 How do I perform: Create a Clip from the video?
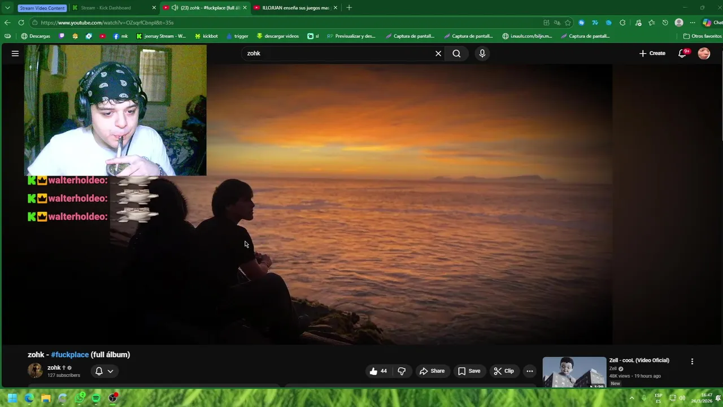pos(503,371)
